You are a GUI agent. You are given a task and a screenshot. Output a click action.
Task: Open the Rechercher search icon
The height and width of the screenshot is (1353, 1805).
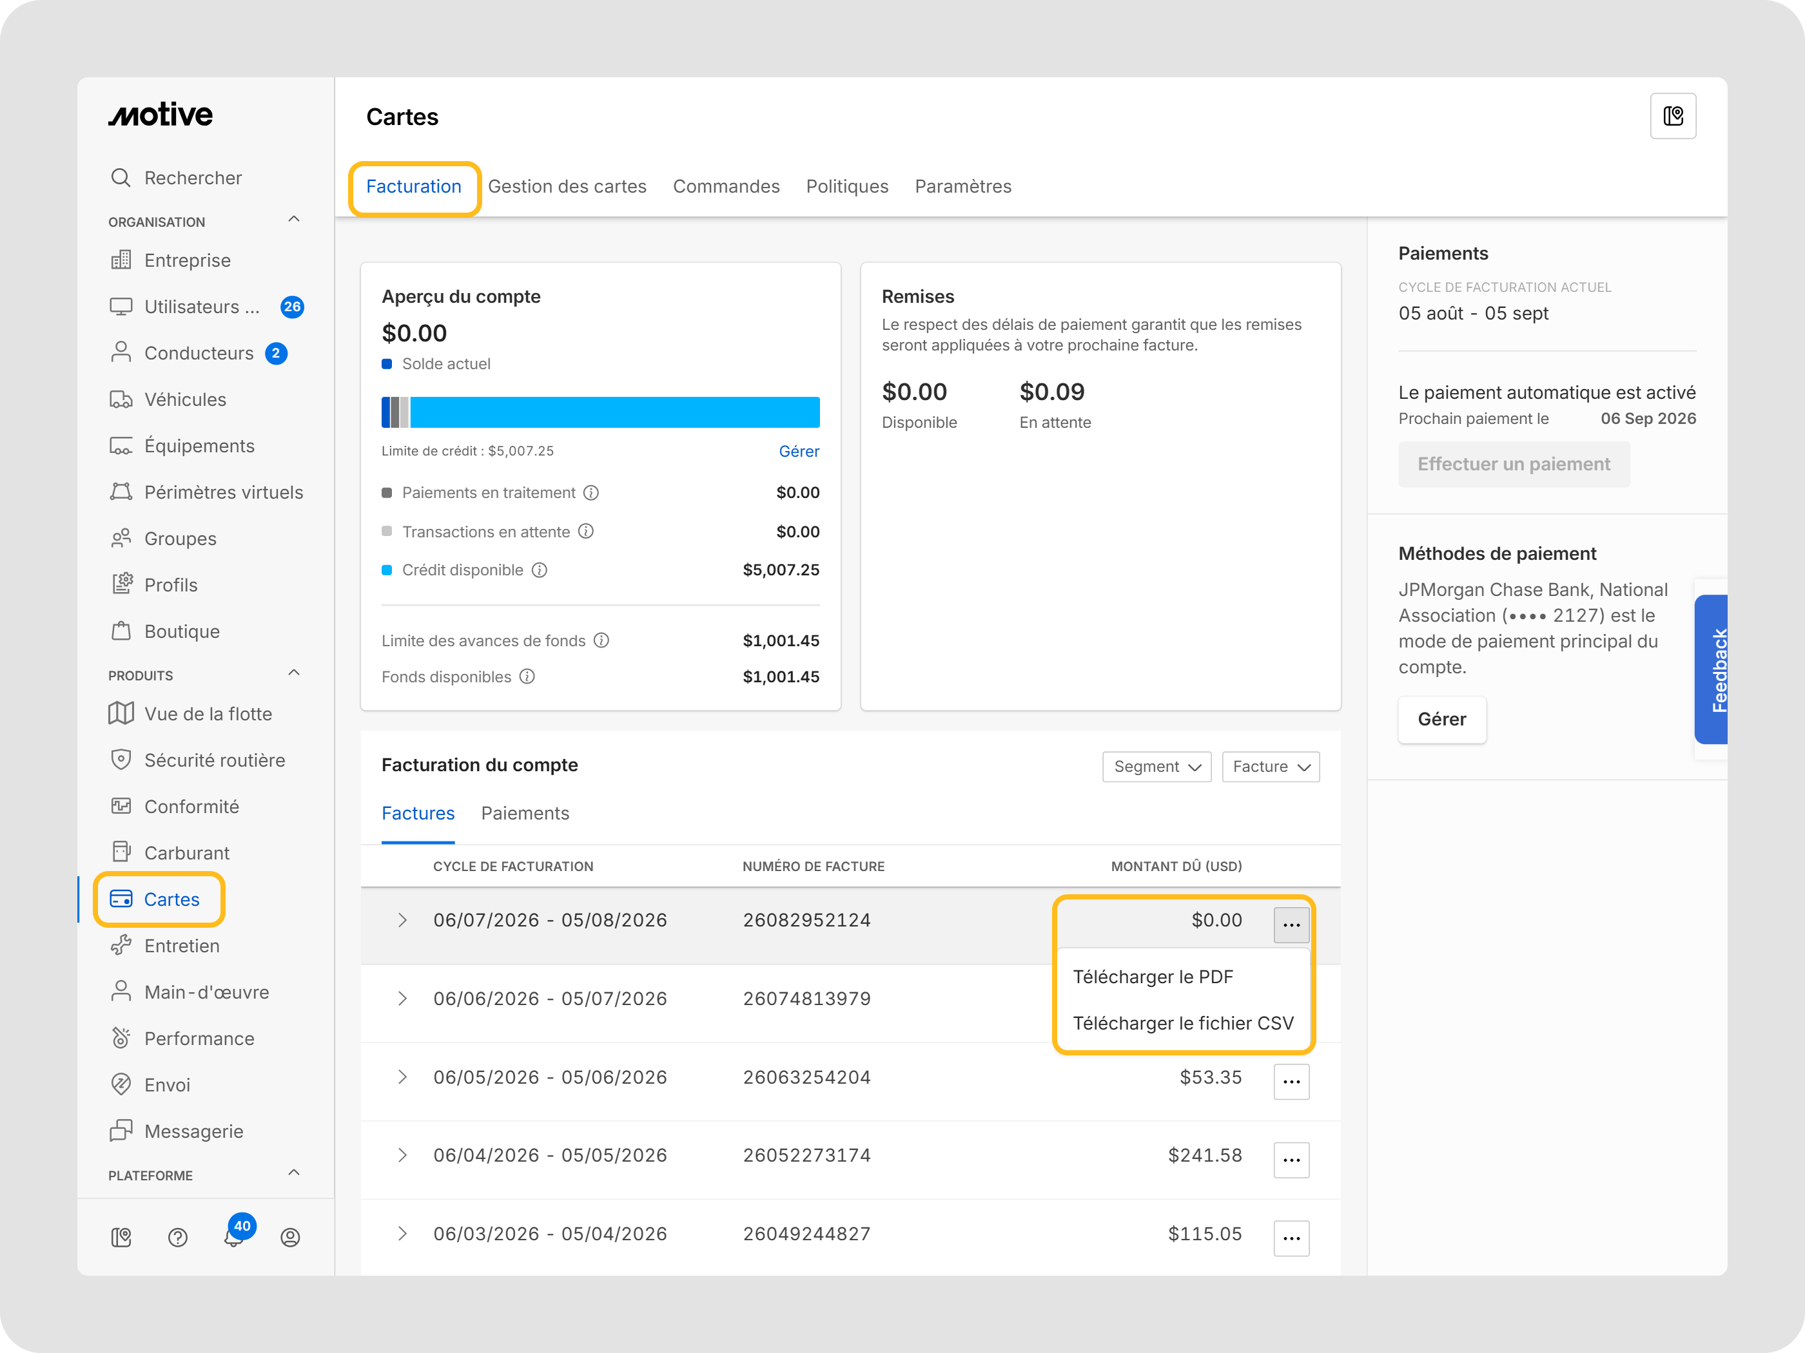121,178
